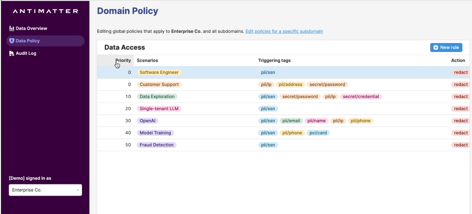Image resolution: width=472 pixels, height=214 pixels.
Task: Click the OpenAI scenario tag
Action: coord(149,121)
